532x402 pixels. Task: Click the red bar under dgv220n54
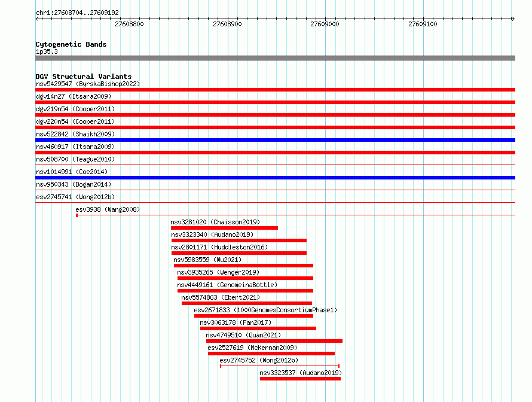[275, 127]
